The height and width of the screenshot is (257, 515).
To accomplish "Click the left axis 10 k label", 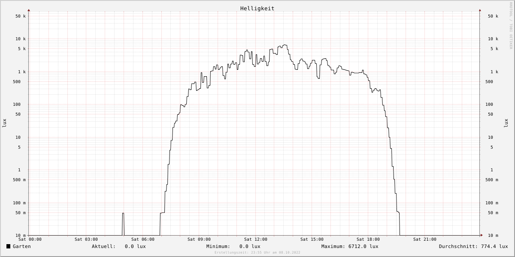I will click(21, 39).
